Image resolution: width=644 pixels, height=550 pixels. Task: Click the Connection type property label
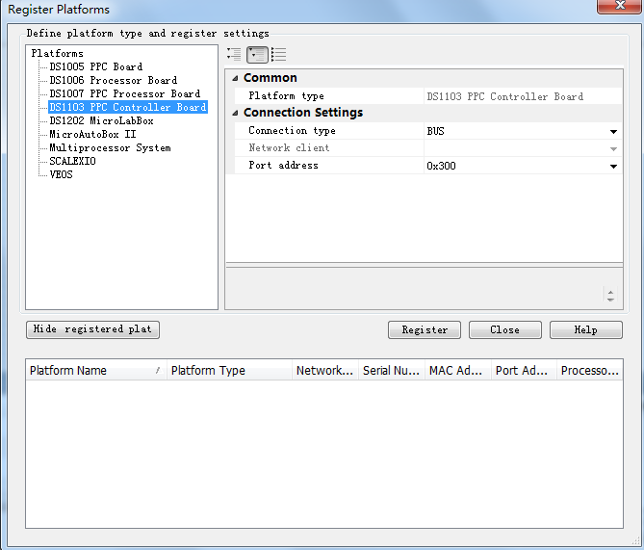(x=292, y=131)
